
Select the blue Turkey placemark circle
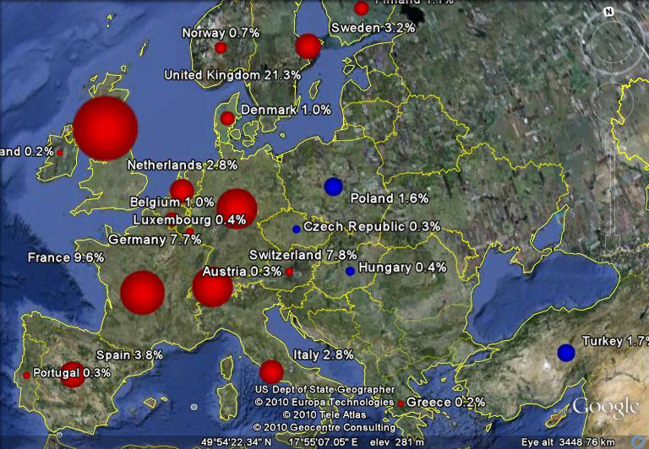(566, 353)
